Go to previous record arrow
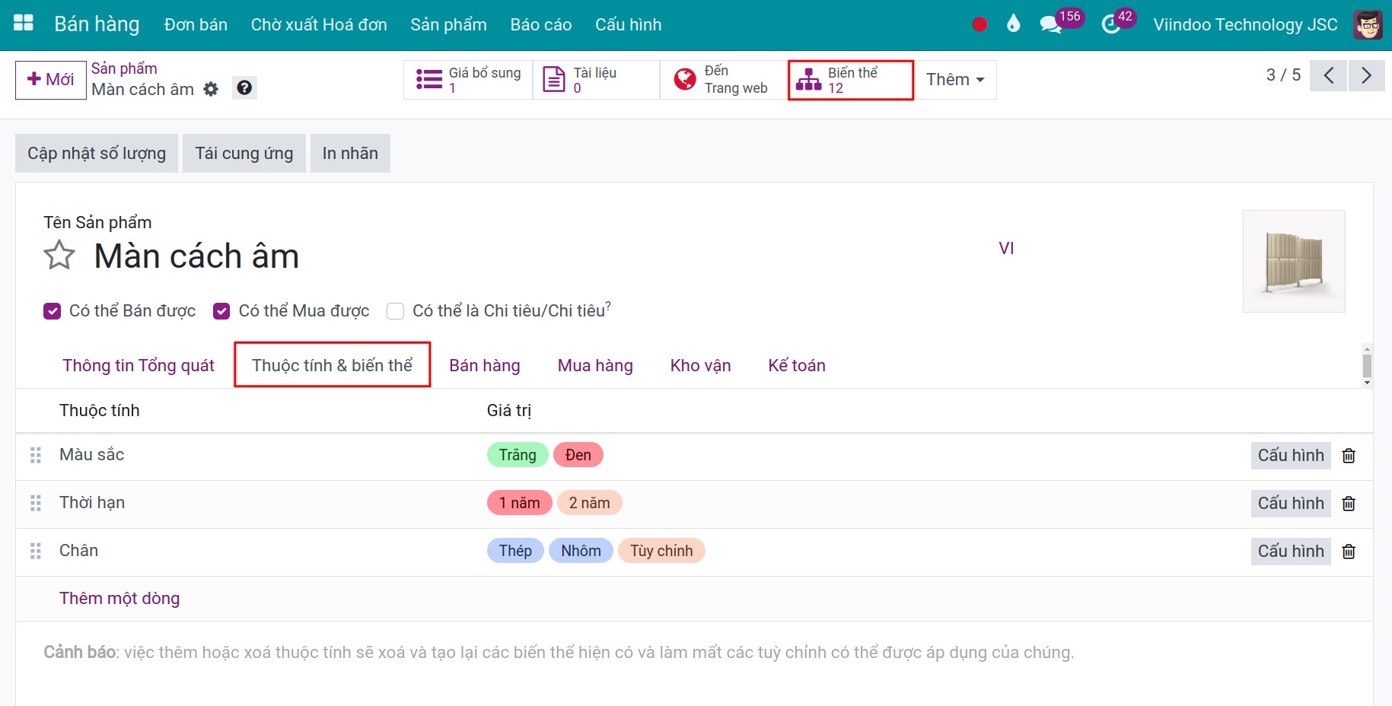 tap(1328, 75)
